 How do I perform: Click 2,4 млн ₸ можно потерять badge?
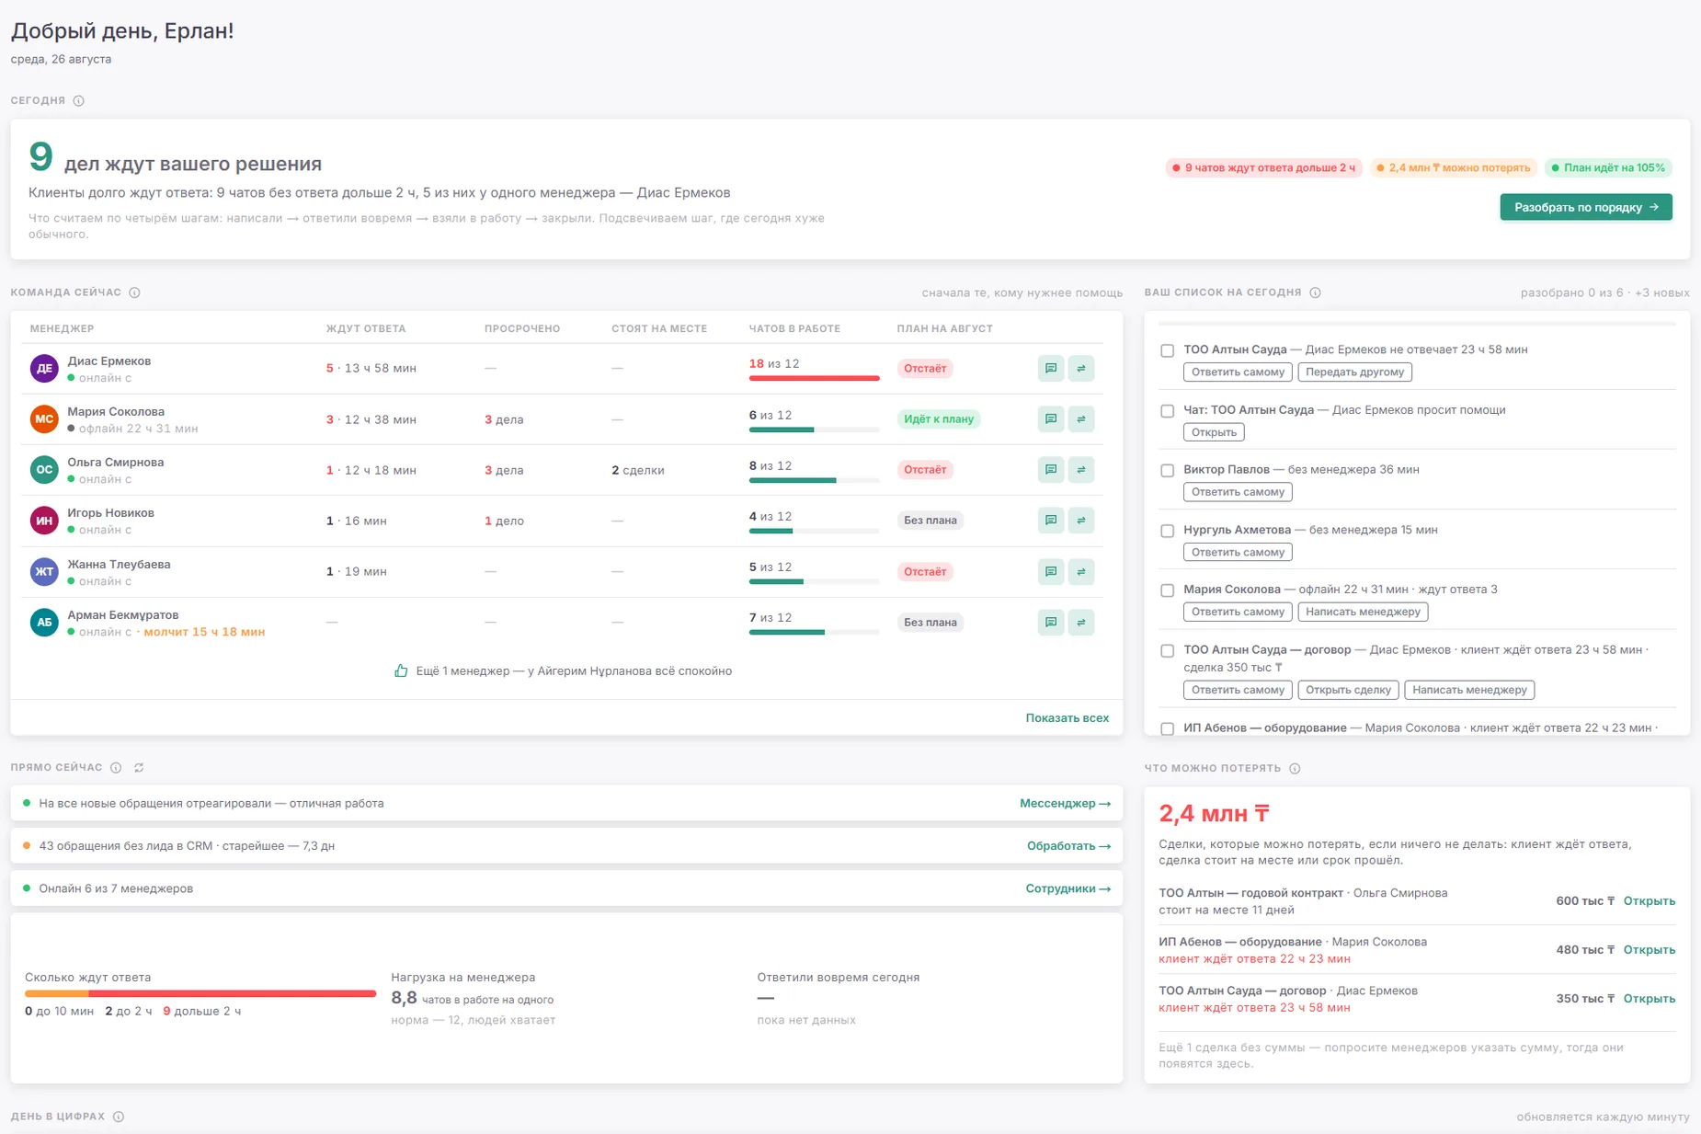point(1453,168)
